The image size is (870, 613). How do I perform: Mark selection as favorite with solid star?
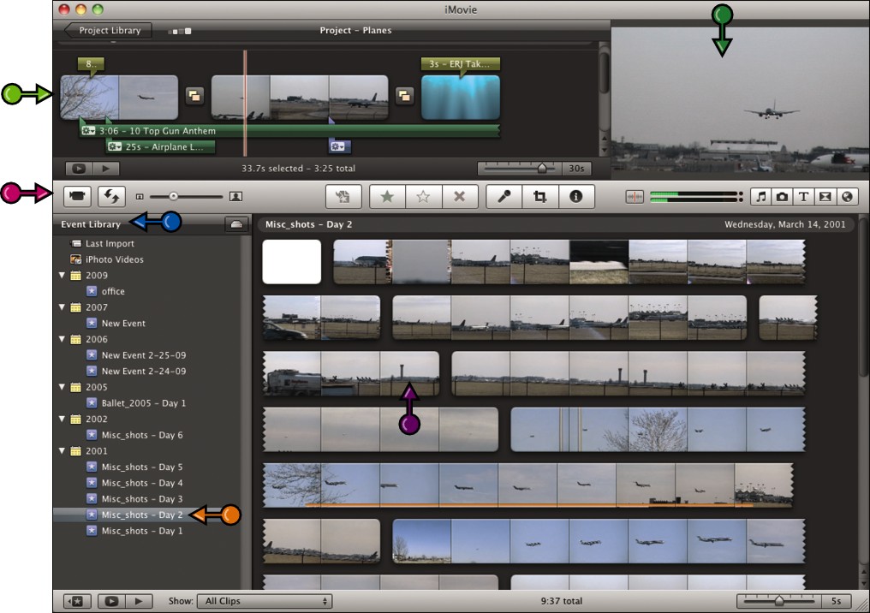(x=387, y=196)
